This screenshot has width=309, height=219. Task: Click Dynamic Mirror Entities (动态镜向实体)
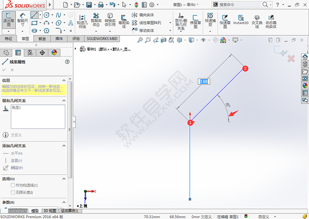pos(271,22)
